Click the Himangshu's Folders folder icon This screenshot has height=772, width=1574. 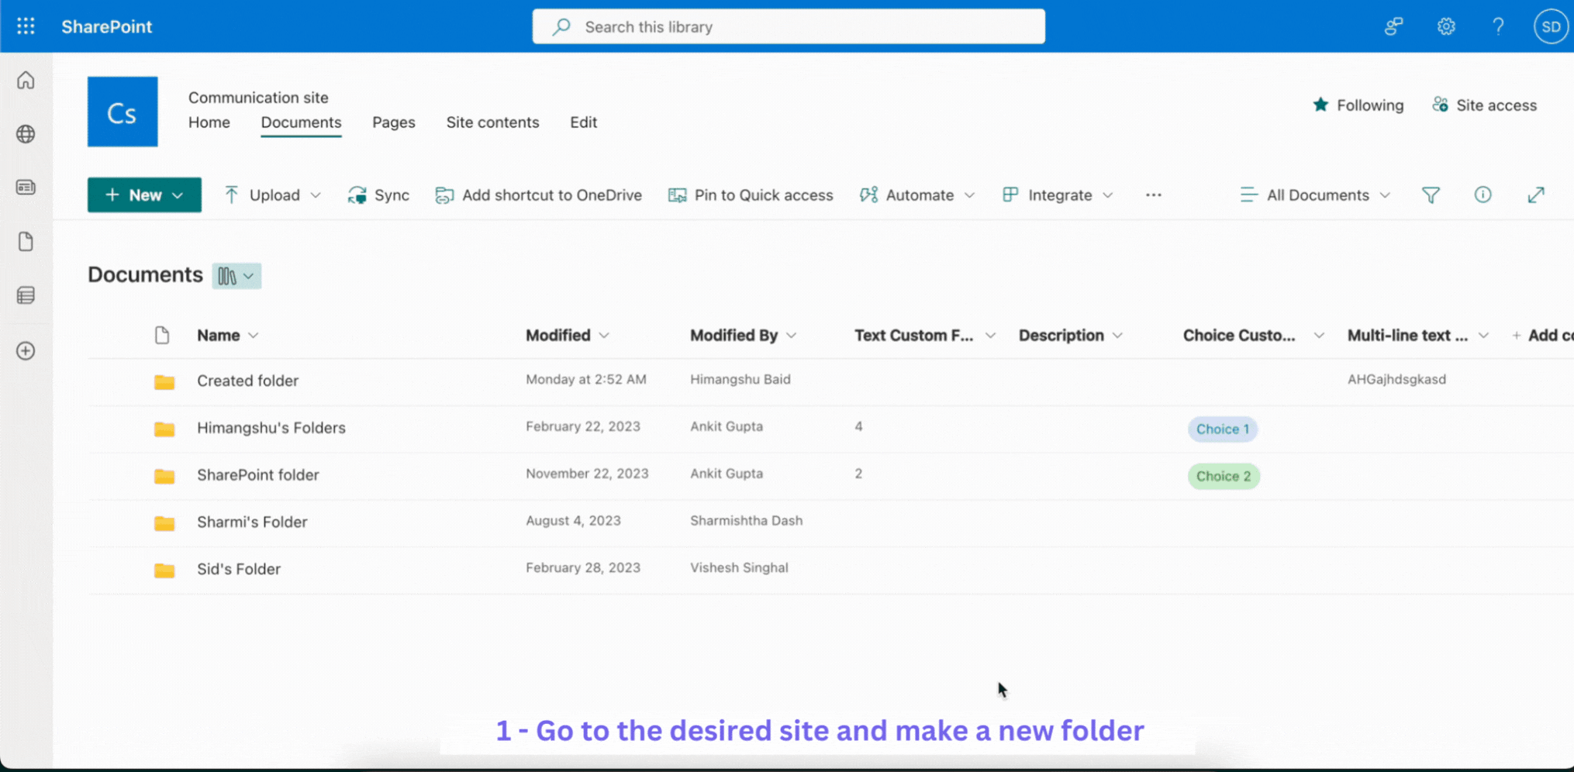tap(164, 429)
